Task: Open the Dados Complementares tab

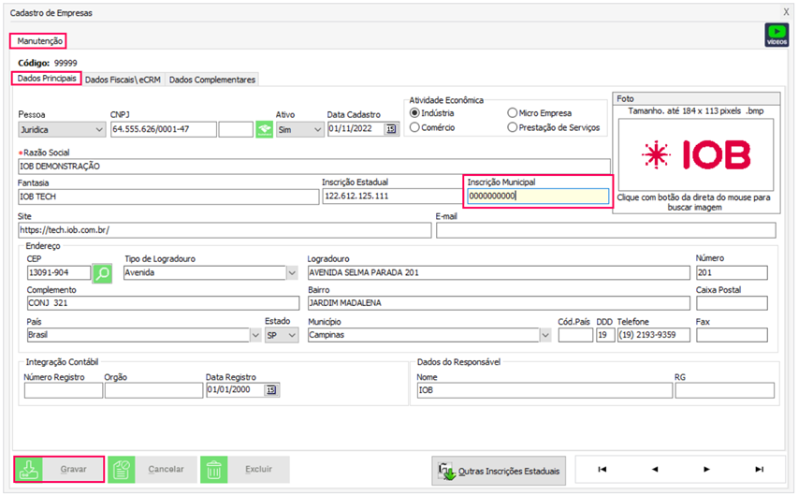Action: [x=212, y=80]
